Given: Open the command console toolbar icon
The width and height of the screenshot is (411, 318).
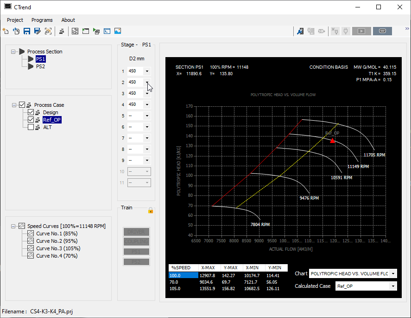Looking at the screenshot, I should tap(107, 31).
